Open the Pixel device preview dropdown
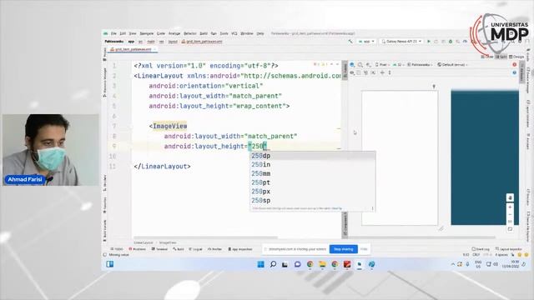The image size is (534, 300). pos(382,65)
